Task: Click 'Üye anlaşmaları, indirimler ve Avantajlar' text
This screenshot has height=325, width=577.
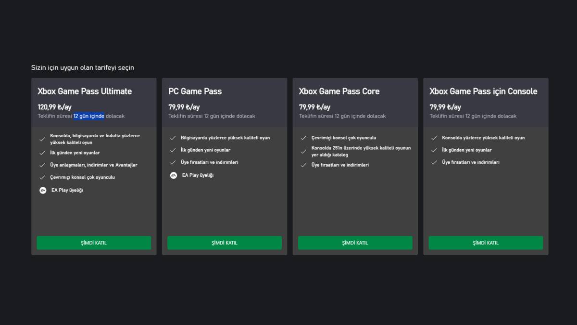Action: click(94, 165)
